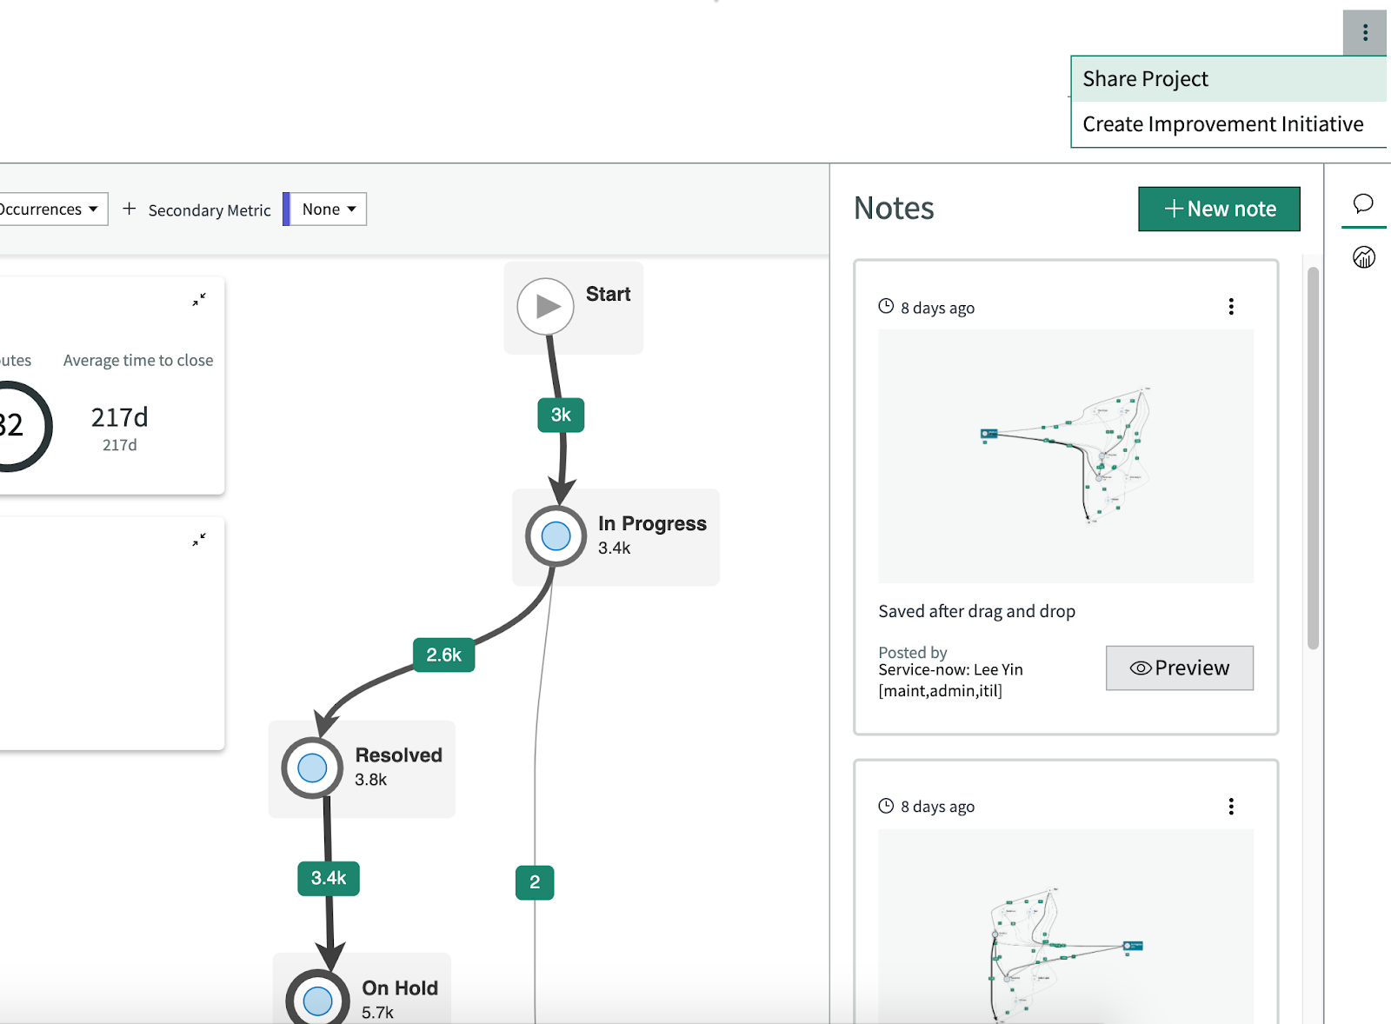1391x1024 pixels.
Task: Open first note's process map thumbnail
Action: 1066,456
